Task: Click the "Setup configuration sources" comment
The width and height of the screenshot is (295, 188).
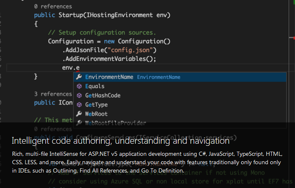Action: coord(102,33)
